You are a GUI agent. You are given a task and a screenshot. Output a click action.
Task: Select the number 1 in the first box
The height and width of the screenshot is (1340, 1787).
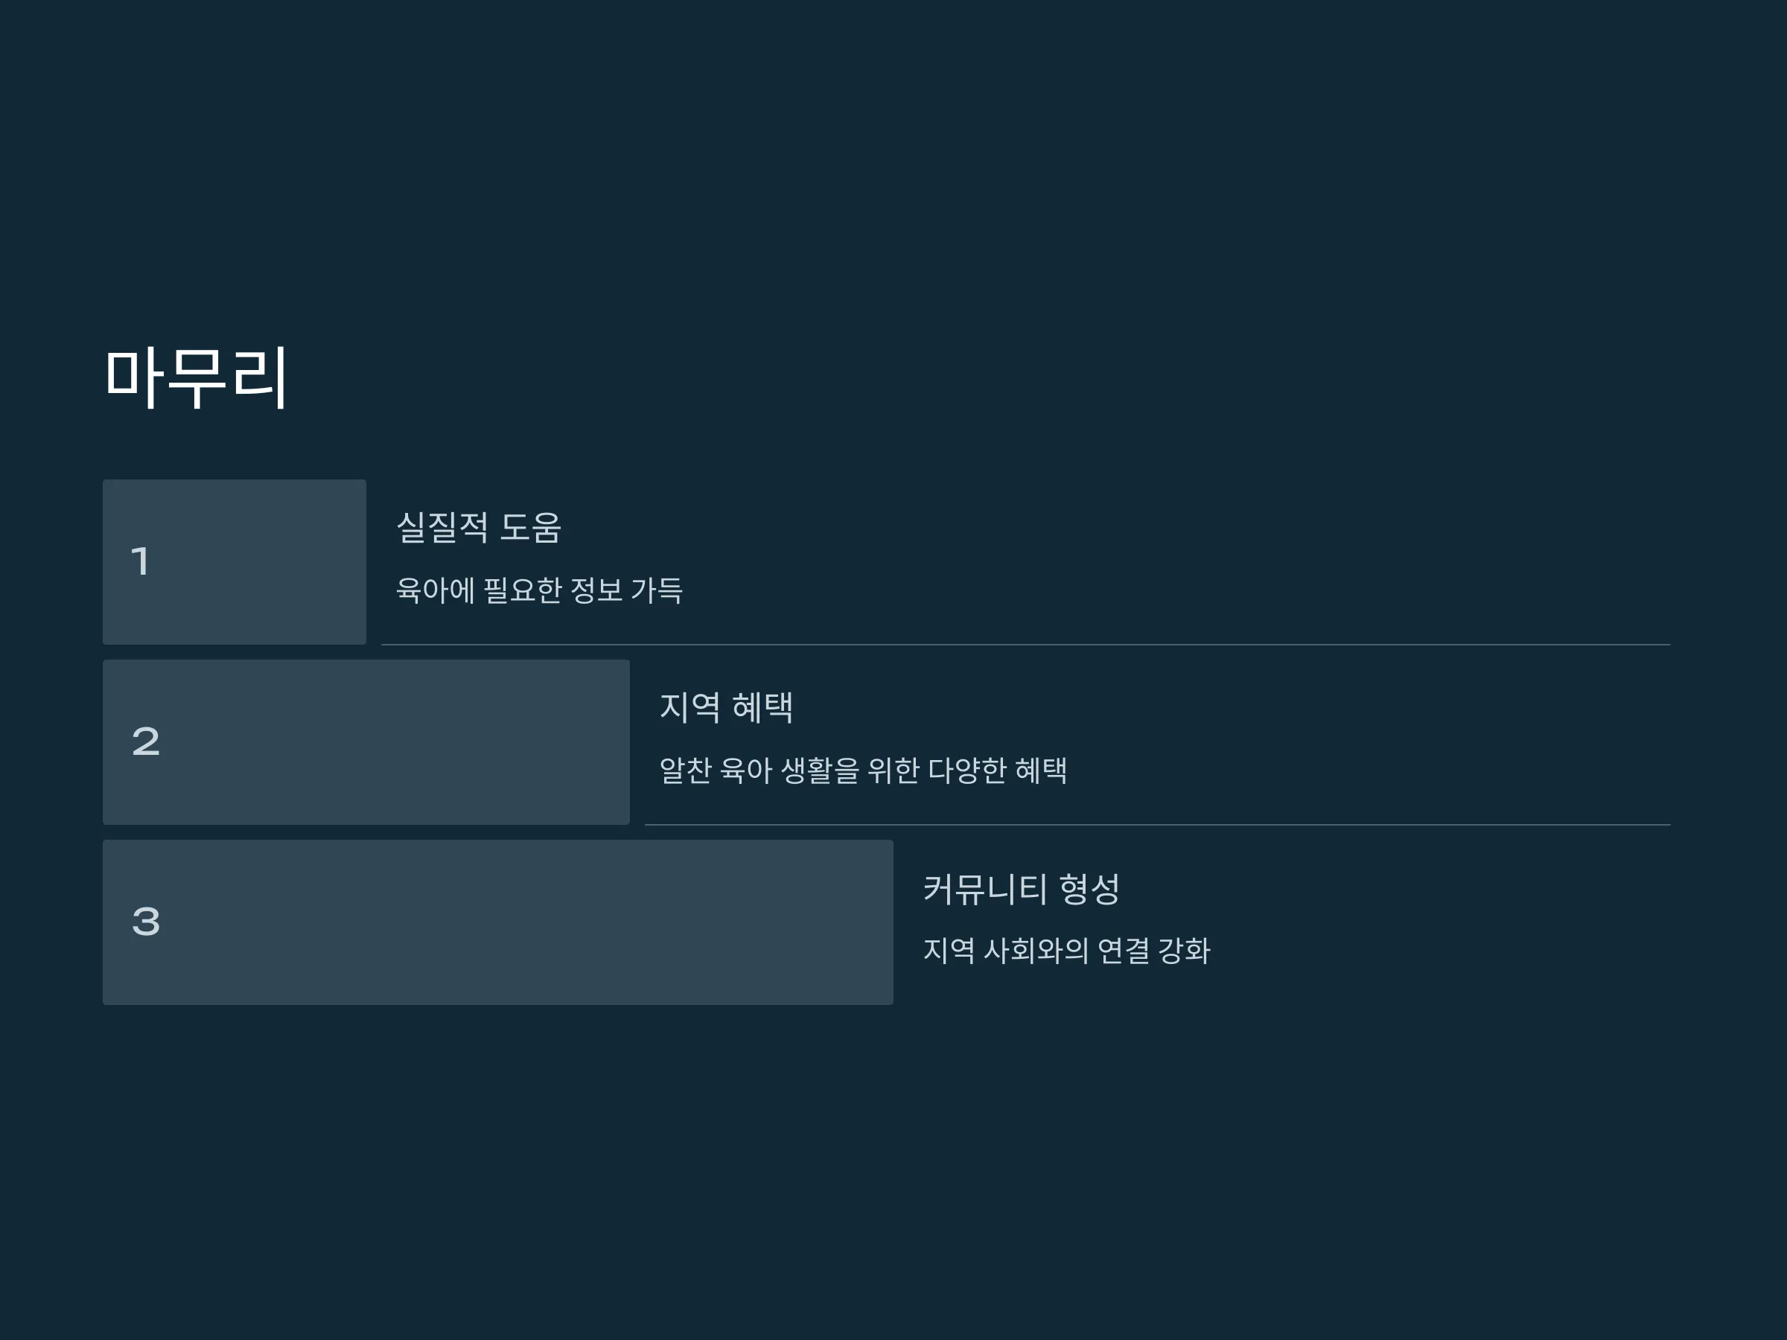[x=141, y=561]
